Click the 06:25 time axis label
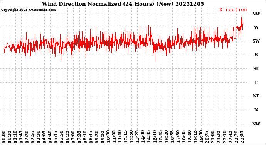Image resolution: width=266 pixels, height=145 pixels. 67,137
